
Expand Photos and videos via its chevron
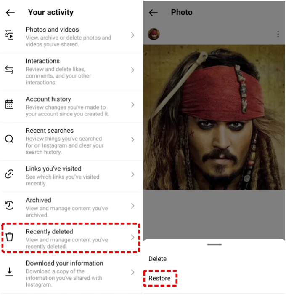pyautogui.click(x=133, y=35)
